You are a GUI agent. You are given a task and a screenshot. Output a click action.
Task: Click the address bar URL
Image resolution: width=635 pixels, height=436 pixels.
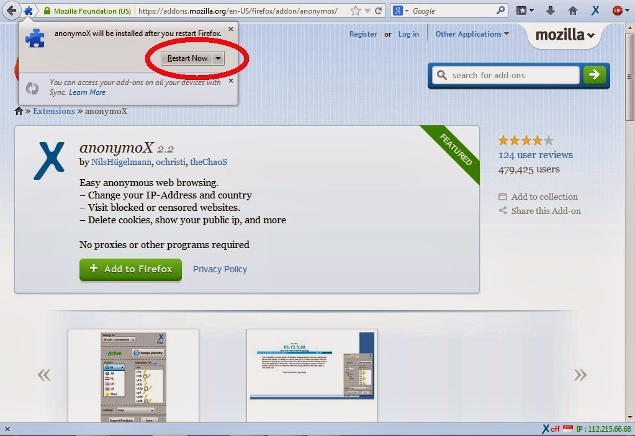(x=238, y=11)
